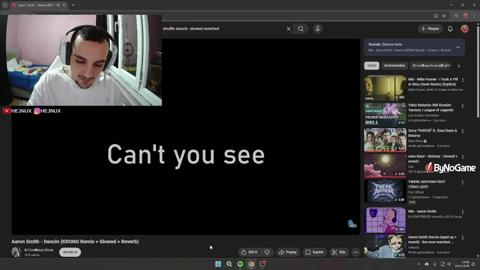The width and height of the screenshot is (480, 270).
Task: Open a new Chrome tab
Action: coord(73,5)
